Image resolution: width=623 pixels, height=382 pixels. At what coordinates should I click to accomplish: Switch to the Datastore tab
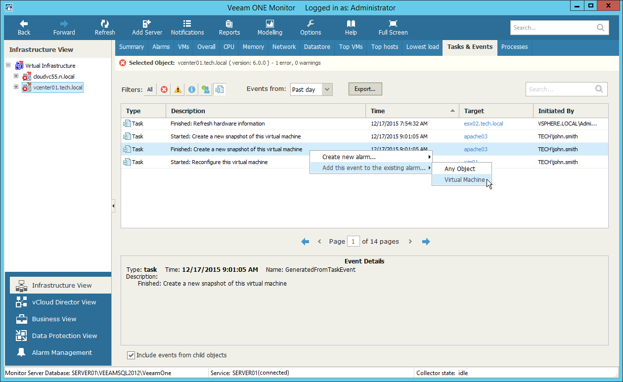pyautogui.click(x=317, y=47)
